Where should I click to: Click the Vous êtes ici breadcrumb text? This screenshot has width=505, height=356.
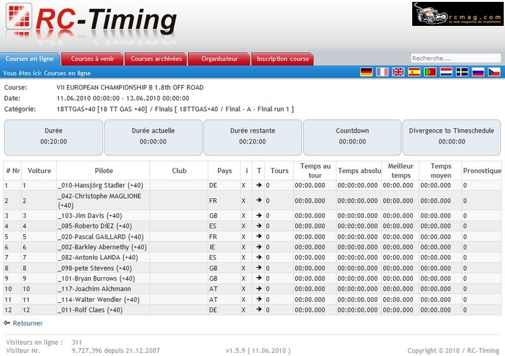tap(47, 73)
